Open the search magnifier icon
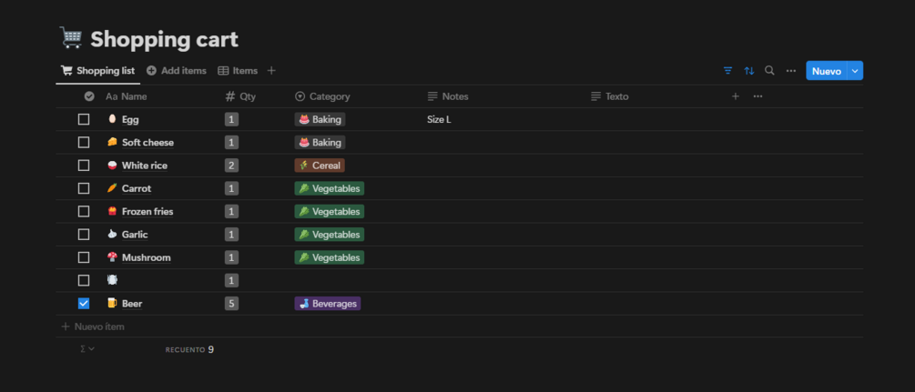The image size is (915, 392). (769, 71)
